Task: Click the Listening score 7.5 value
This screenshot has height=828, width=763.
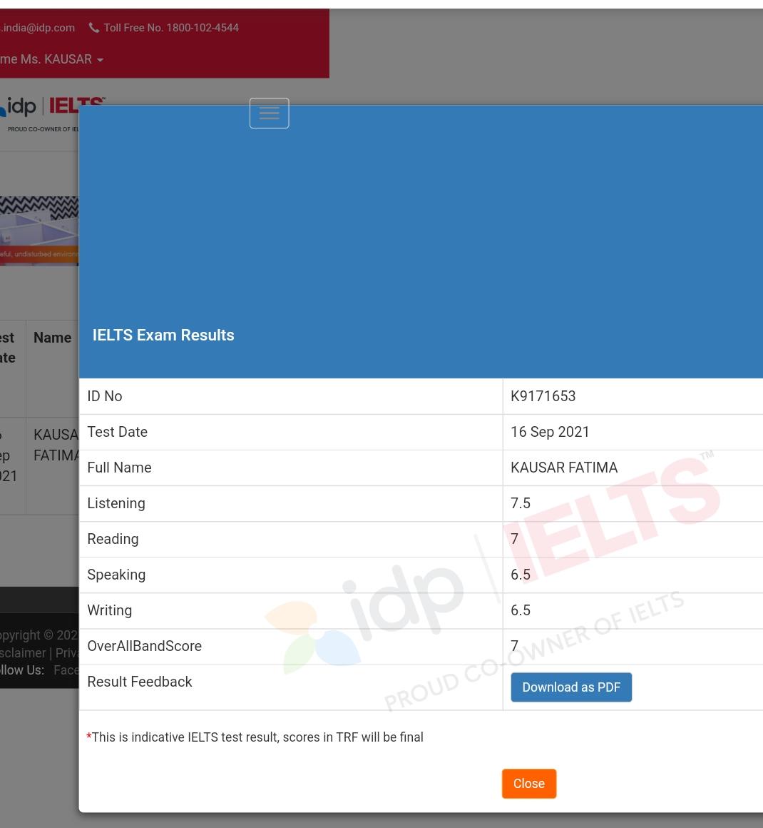Action: click(x=521, y=503)
